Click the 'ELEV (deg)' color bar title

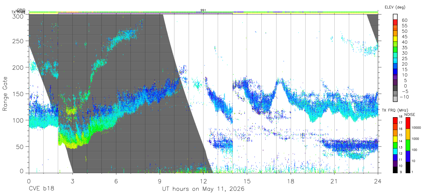click(x=394, y=7)
